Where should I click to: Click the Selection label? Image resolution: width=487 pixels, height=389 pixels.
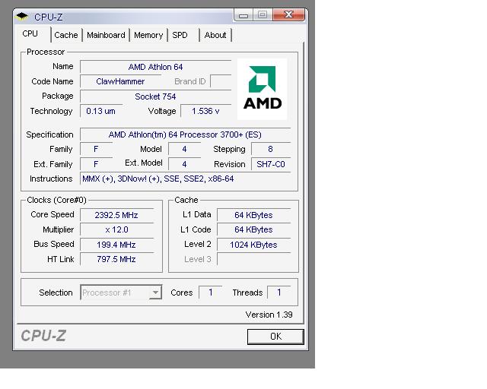pyautogui.click(x=56, y=293)
